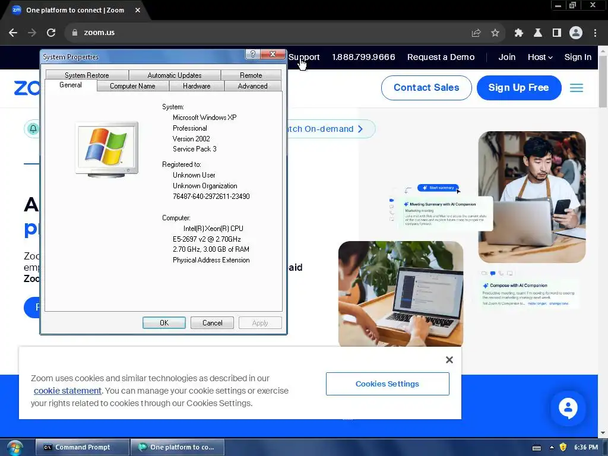
Task: Click the page vertical scrollbar thumb
Action: (x=603, y=81)
